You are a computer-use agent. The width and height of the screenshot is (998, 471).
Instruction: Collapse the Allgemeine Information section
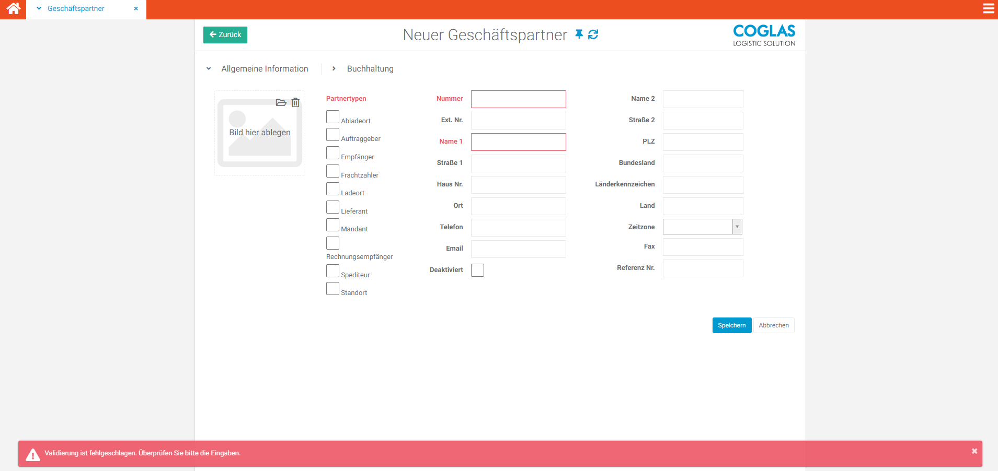[209, 69]
